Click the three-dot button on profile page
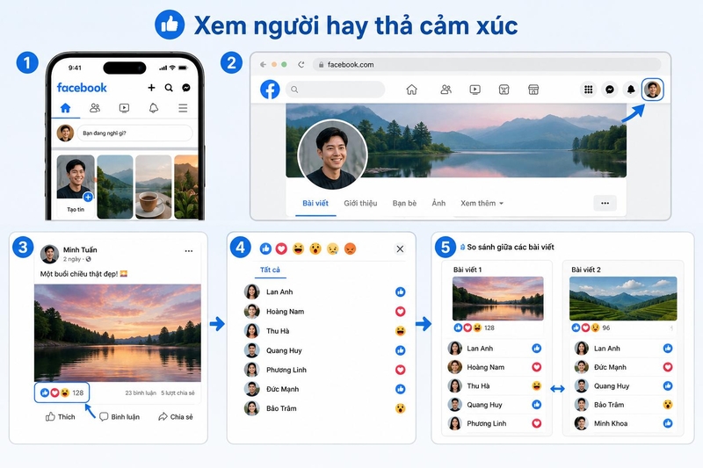This screenshot has width=703, height=468. point(605,203)
